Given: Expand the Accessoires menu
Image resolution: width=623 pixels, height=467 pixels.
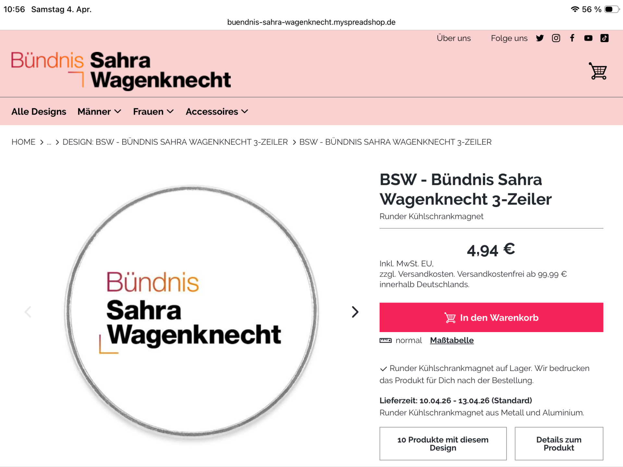Looking at the screenshot, I should [x=217, y=112].
